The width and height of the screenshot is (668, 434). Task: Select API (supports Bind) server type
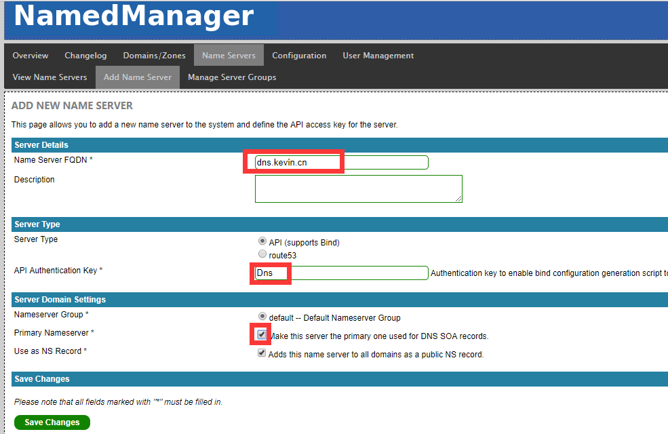pos(262,241)
